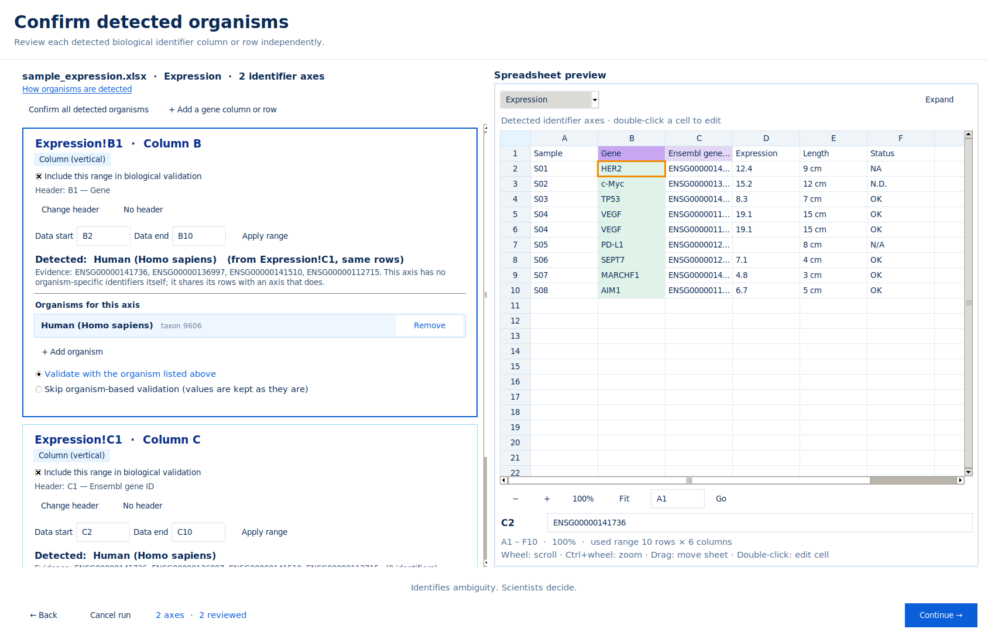Click 2 axes summary link
The height and width of the screenshot is (632, 988).
170,615
